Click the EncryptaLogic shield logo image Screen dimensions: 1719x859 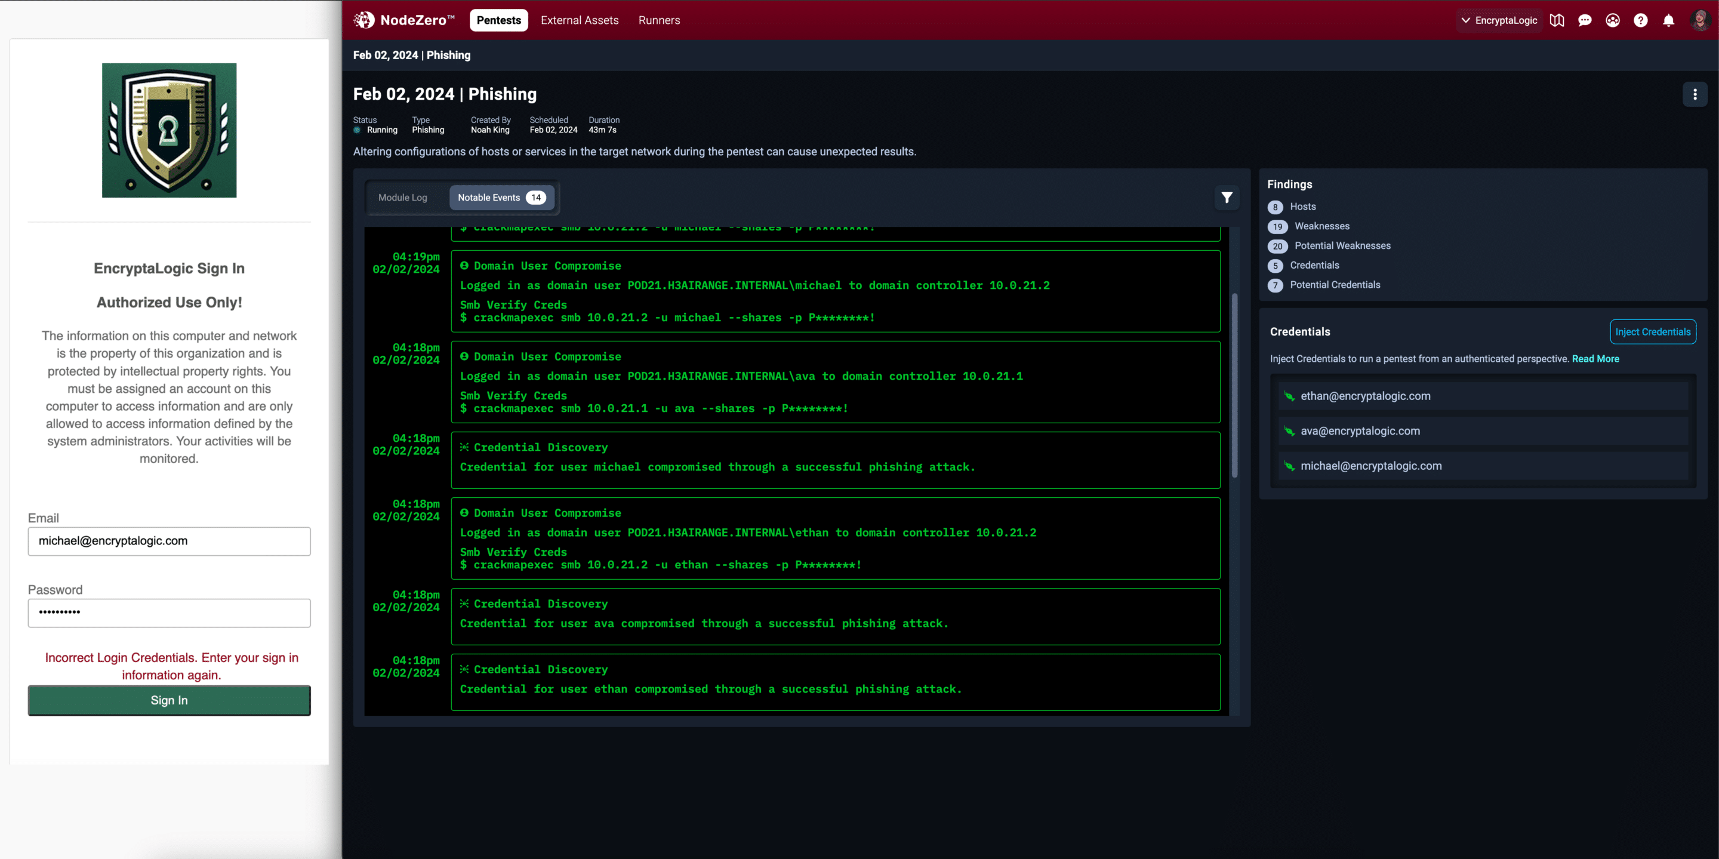pyautogui.click(x=169, y=130)
